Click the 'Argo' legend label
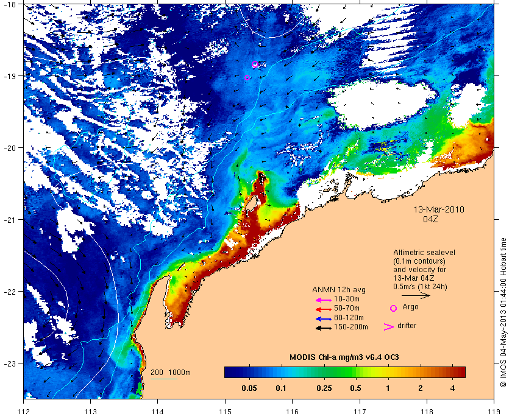 point(410,307)
